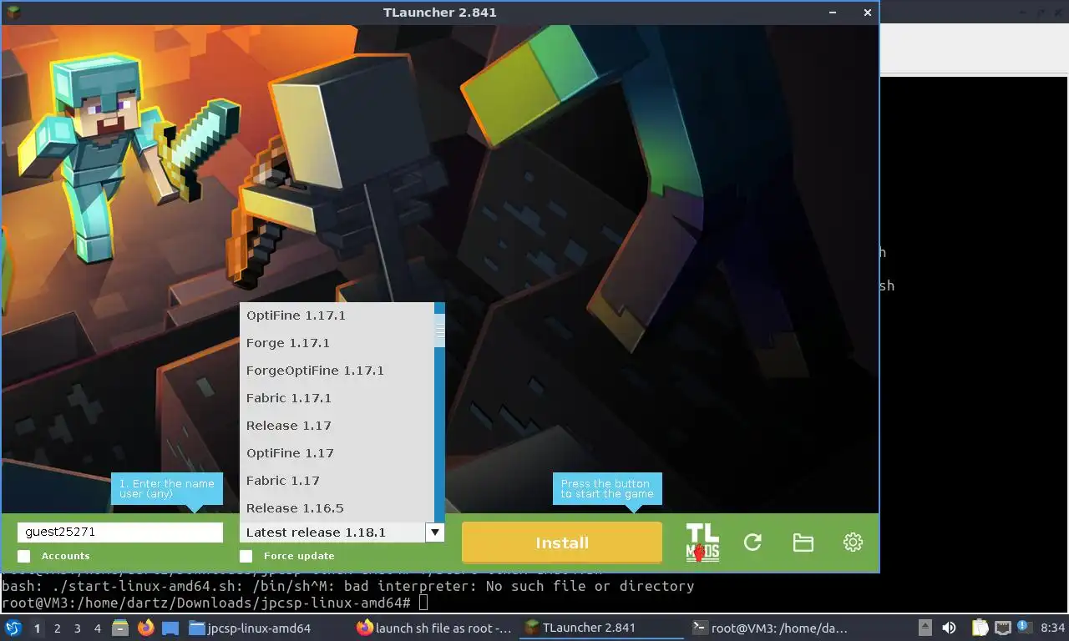Screen dimensions: 1069x641
Task: Switch to workspace 4
Action: tap(98, 628)
